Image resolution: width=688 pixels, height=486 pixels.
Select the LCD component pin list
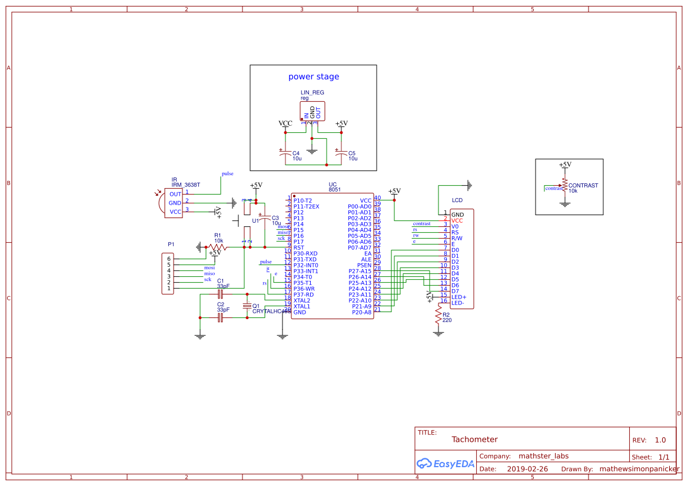point(461,259)
